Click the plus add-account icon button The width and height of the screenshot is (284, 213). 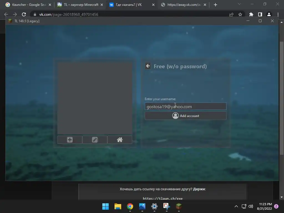coord(70,140)
